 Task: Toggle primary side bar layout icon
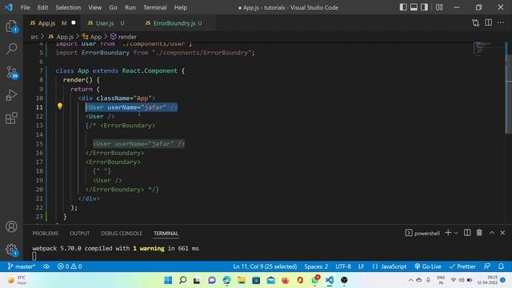(x=403, y=7)
